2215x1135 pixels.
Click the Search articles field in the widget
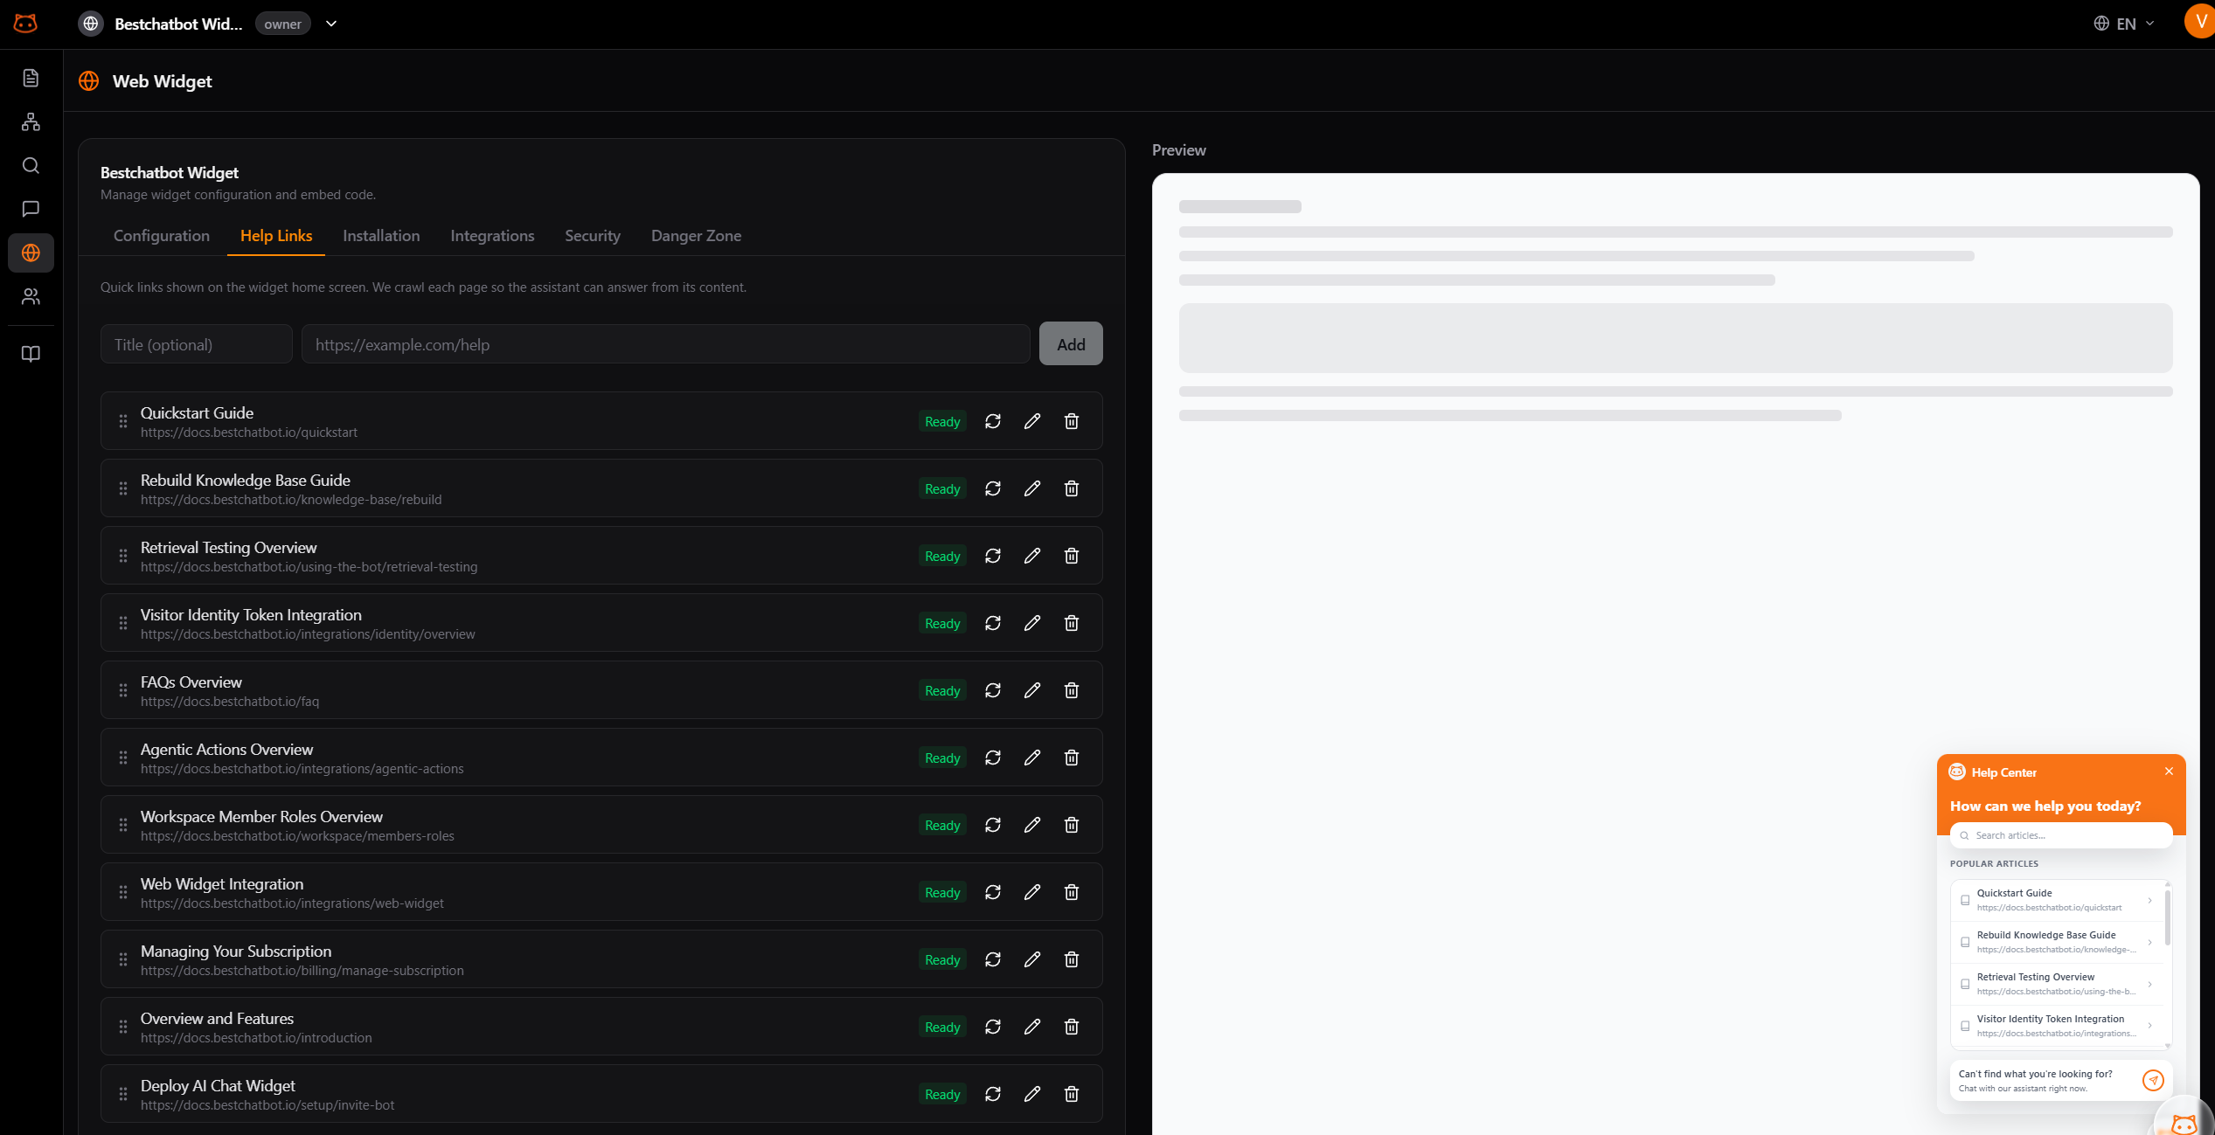coord(2061,835)
